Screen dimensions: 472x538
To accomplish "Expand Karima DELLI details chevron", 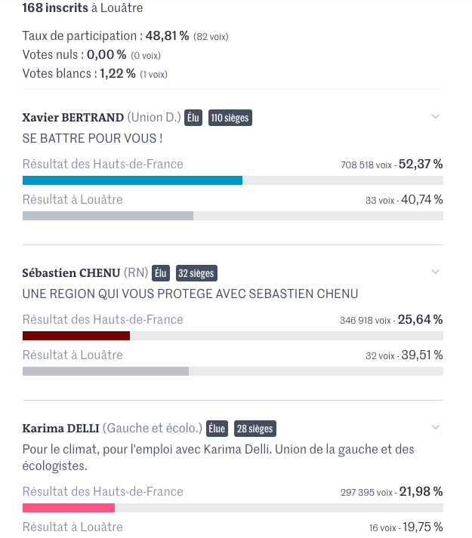I will click(x=435, y=428).
